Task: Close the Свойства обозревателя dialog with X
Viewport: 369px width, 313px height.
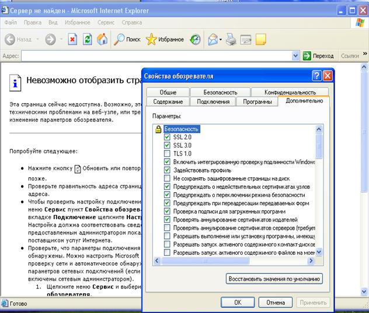Action: tap(328, 76)
